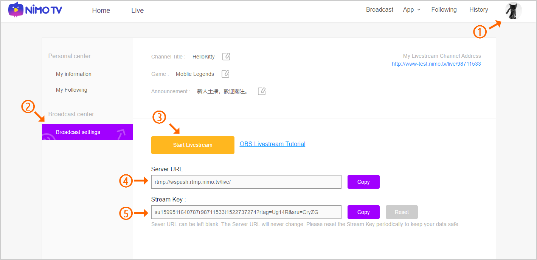537x260 pixels.
Task: Copy the Stream Key
Action: pos(363,212)
